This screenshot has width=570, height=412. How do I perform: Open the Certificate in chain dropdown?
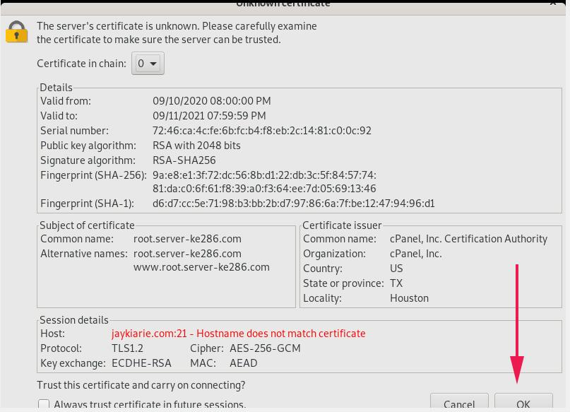tap(148, 64)
